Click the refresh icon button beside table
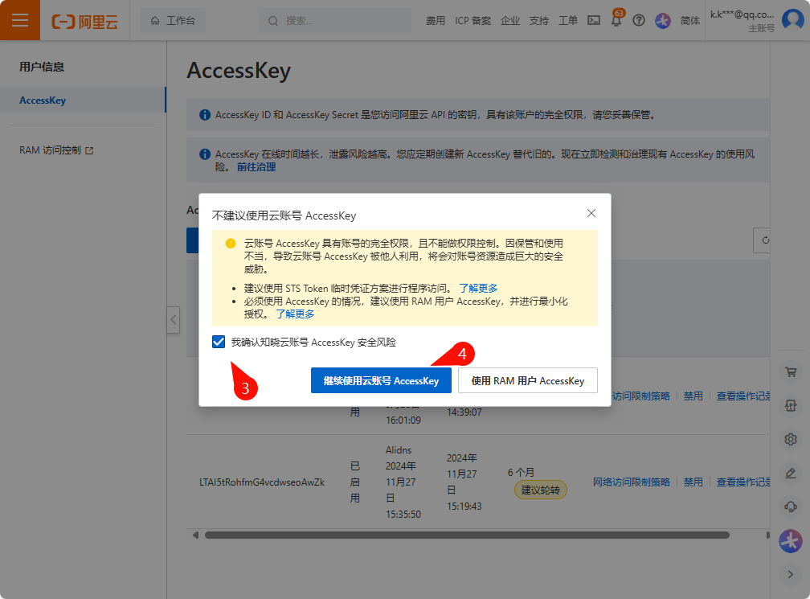This screenshot has width=810, height=599. point(763,240)
